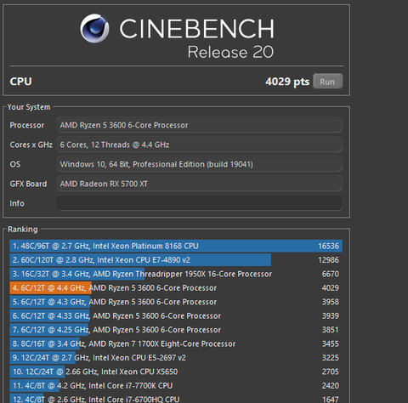Click the 3455 score value
408x403 pixels.
coord(331,343)
